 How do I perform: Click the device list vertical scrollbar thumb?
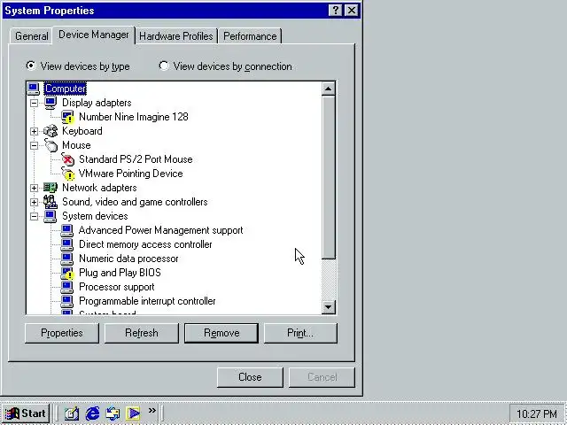(x=329, y=177)
